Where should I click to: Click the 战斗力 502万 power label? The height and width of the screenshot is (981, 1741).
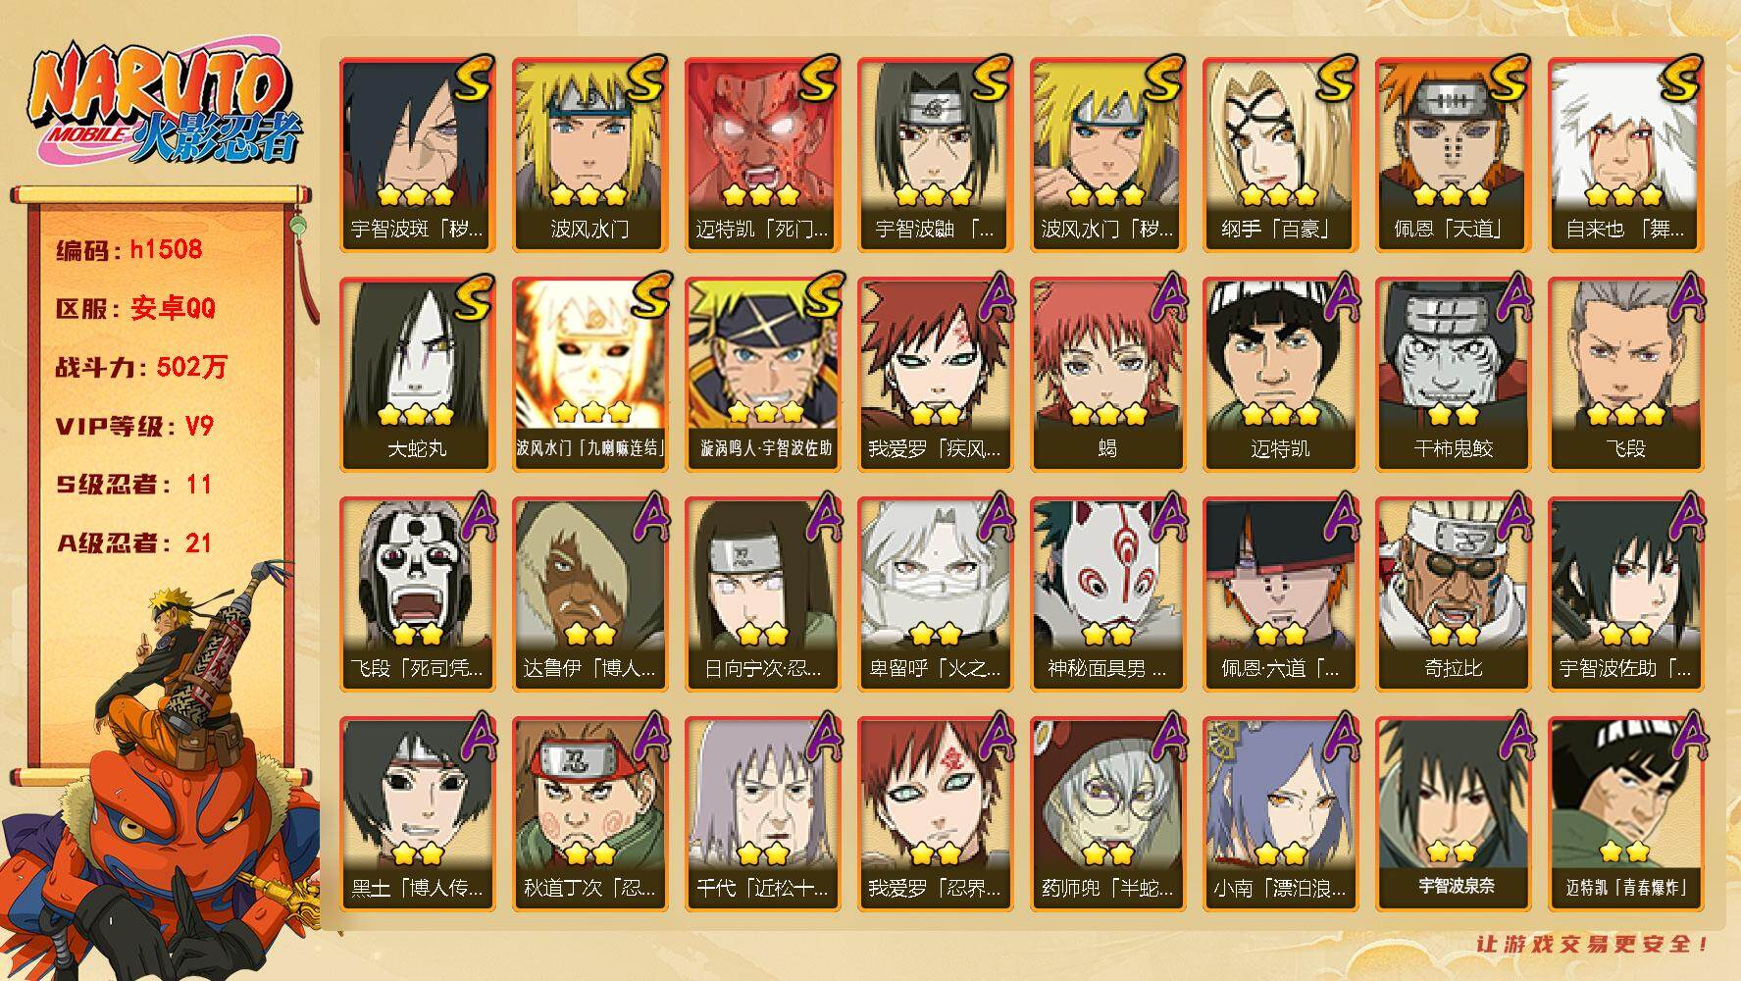point(142,367)
